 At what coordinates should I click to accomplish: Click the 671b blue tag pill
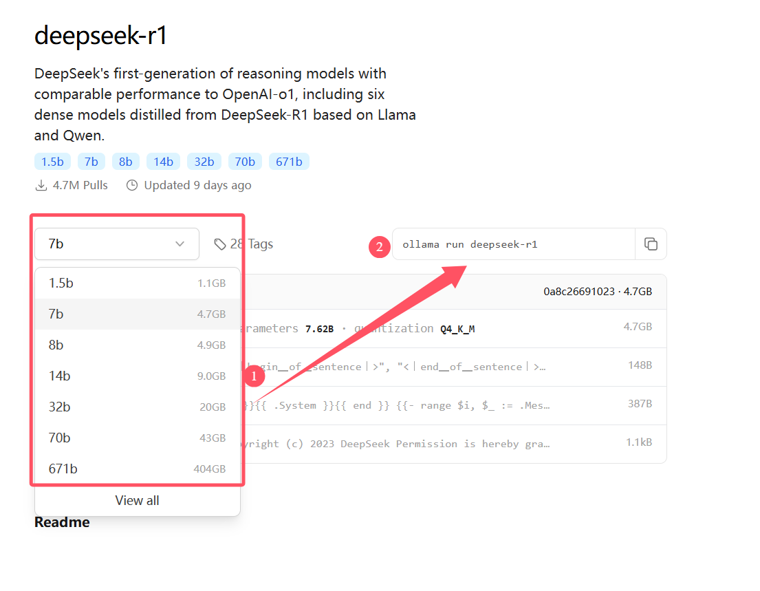click(289, 162)
